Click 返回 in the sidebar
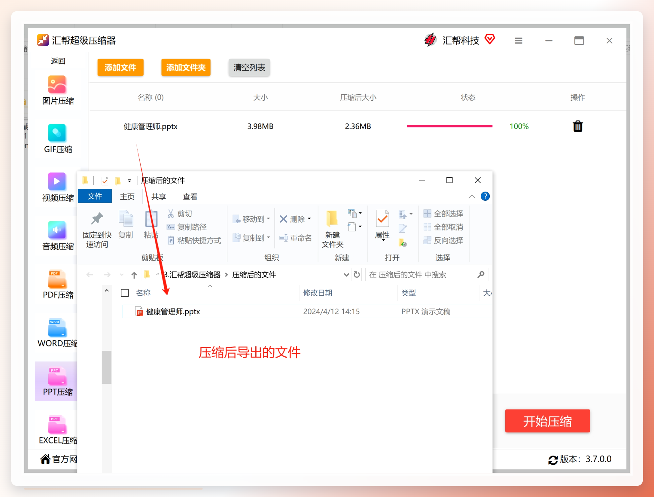Image resolution: width=654 pixels, height=497 pixels. click(x=58, y=61)
